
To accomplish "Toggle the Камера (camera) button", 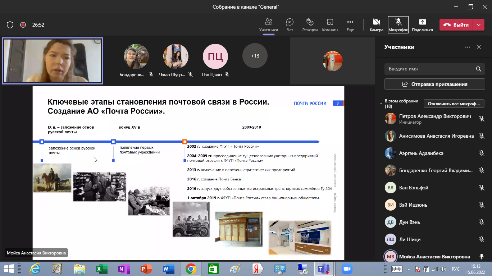I will (377, 25).
